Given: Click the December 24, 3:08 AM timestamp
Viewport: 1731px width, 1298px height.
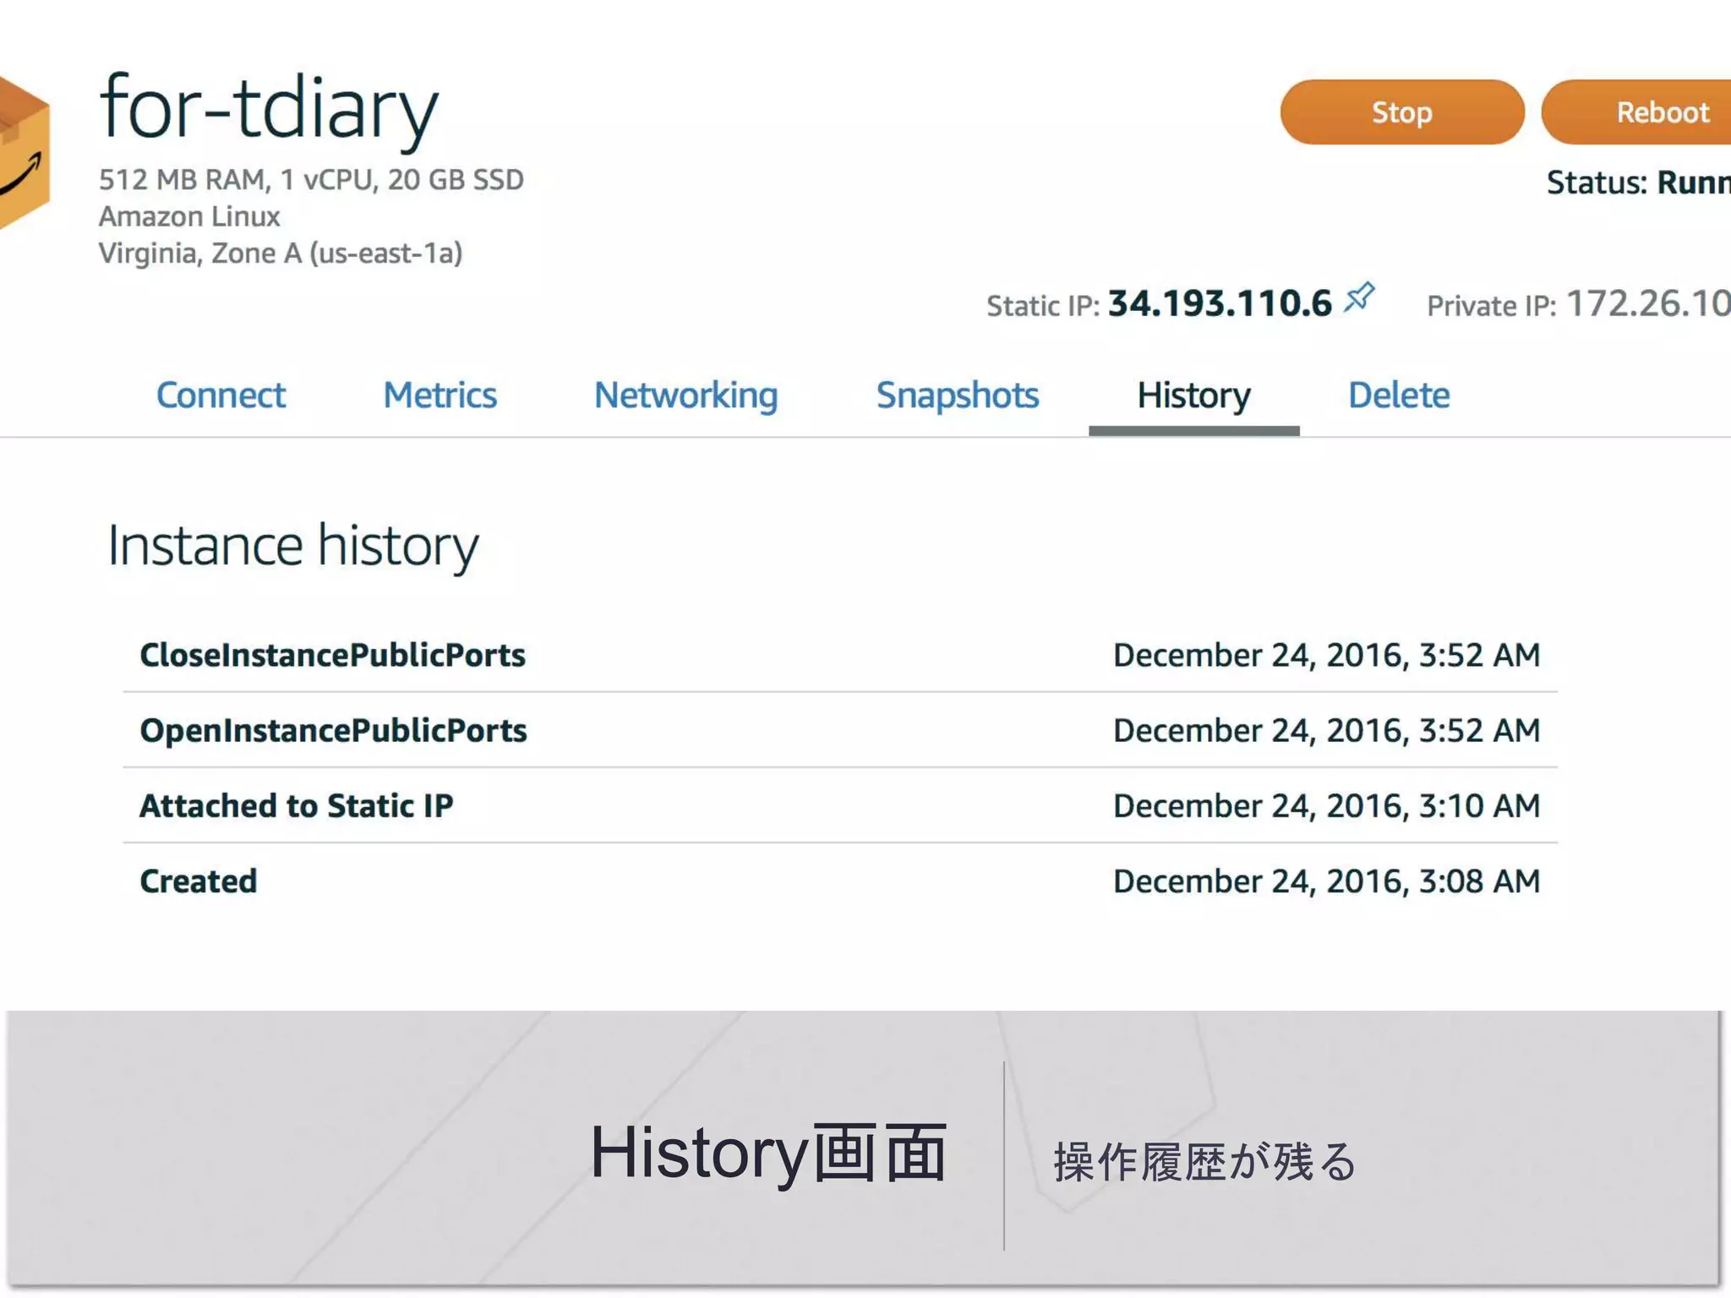Looking at the screenshot, I should click(x=1325, y=881).
